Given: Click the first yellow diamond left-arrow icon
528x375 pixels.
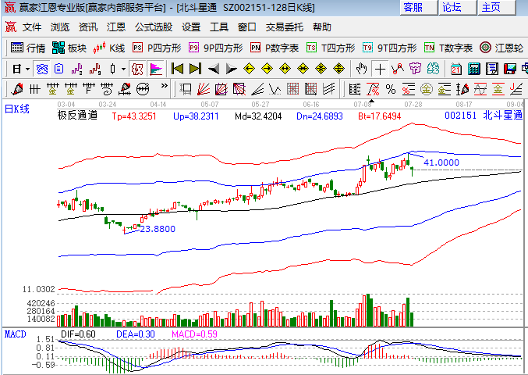Looking at the screenshot, I should (250, 69).
